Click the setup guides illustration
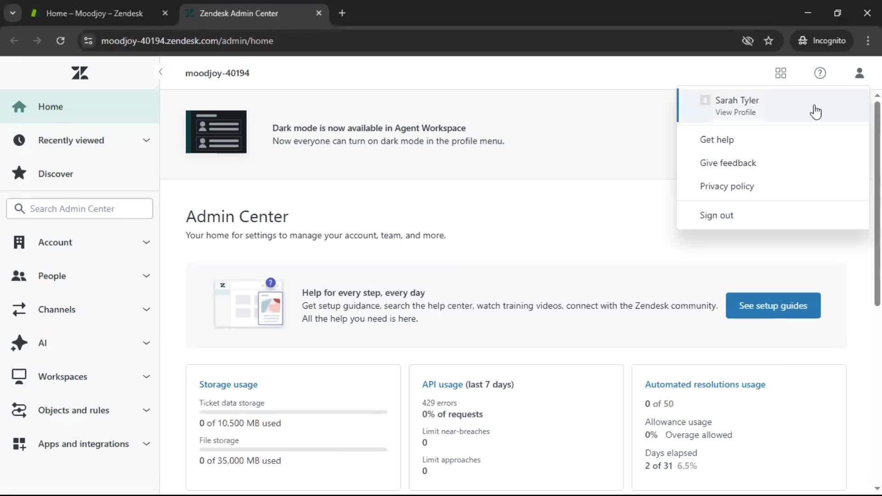Viewport: 882px width, 496px height. [249, 303]
